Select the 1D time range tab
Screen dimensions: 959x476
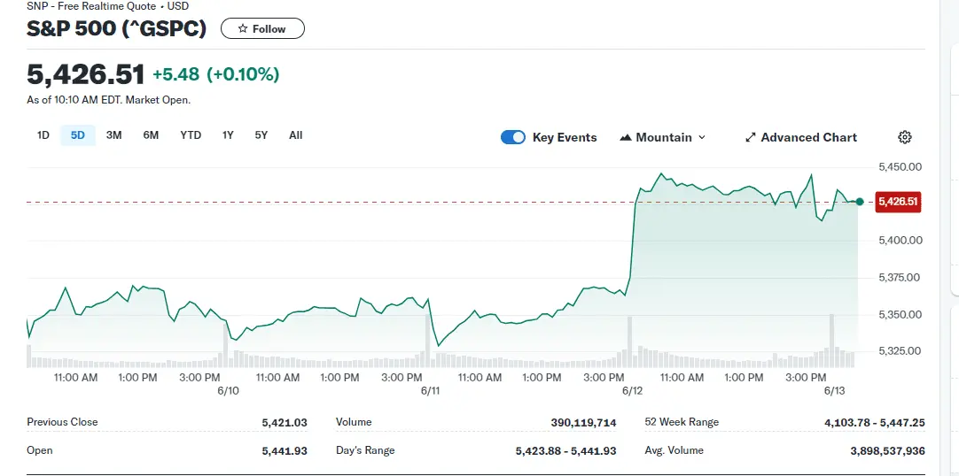(x=43, y=135)
